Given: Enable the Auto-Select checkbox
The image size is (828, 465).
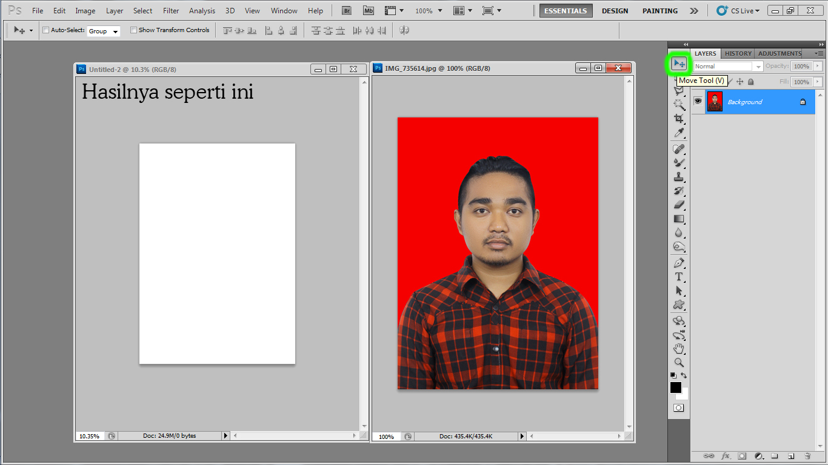Looking at the screenshot, I should pos(45,30).
